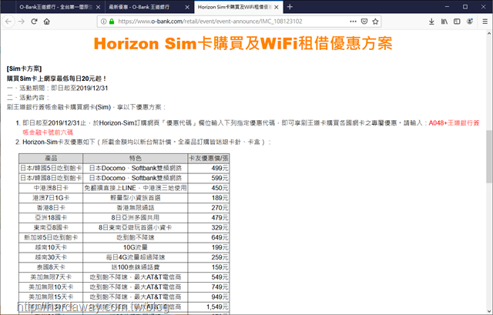Click price cell 499元
493x315 pixels.
pyautogui.click(x=209, y=168)
